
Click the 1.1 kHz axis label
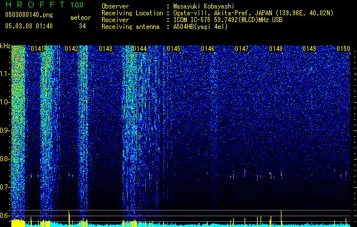point(5,74)
